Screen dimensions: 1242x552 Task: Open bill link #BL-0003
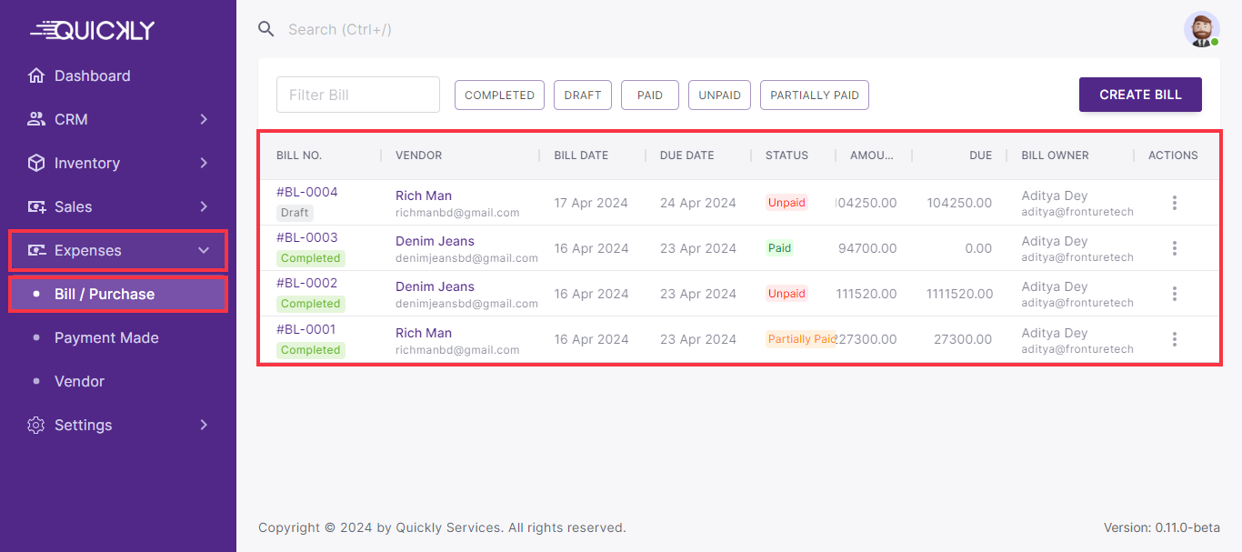tap(306, 237)
